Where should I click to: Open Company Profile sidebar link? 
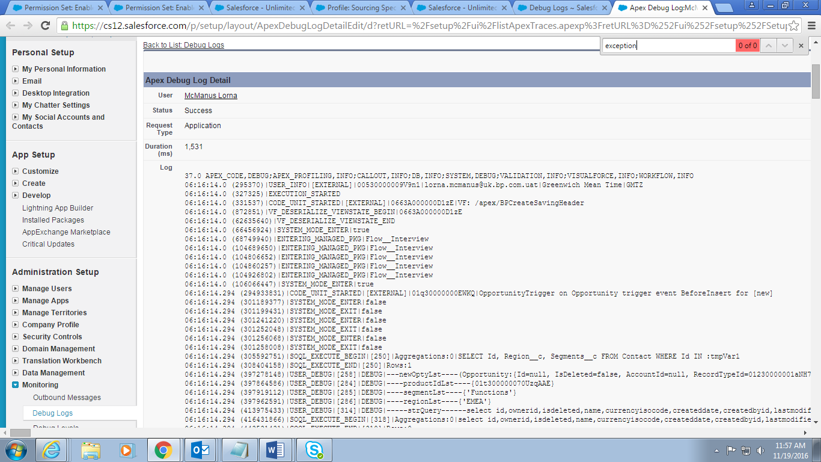50,325
